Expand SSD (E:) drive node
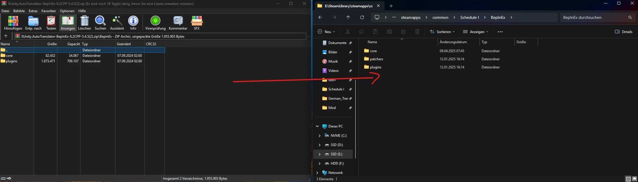638x182 pixels. 319,154
